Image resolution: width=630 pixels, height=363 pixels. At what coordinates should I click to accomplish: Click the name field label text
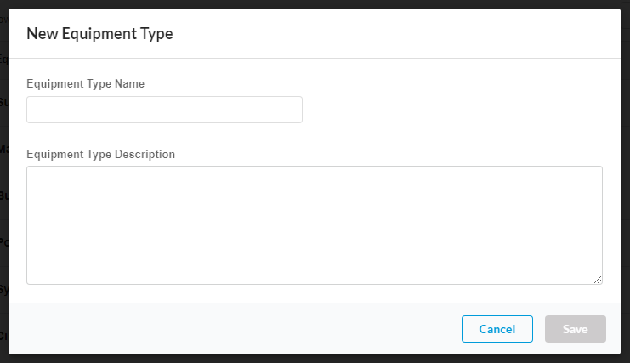coord(85,84)
